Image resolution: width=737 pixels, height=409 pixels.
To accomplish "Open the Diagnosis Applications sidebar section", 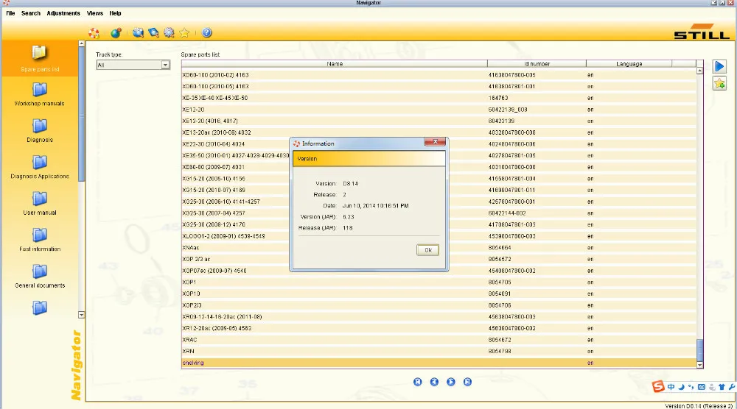I will pos(40,167).
